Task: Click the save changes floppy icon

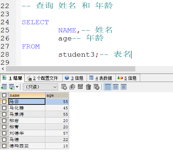Action: (80, 87)
